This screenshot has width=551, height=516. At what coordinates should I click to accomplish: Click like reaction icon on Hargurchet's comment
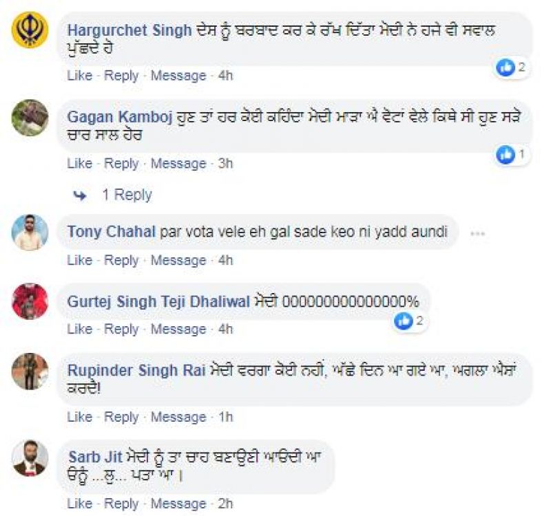pos(506,67)
